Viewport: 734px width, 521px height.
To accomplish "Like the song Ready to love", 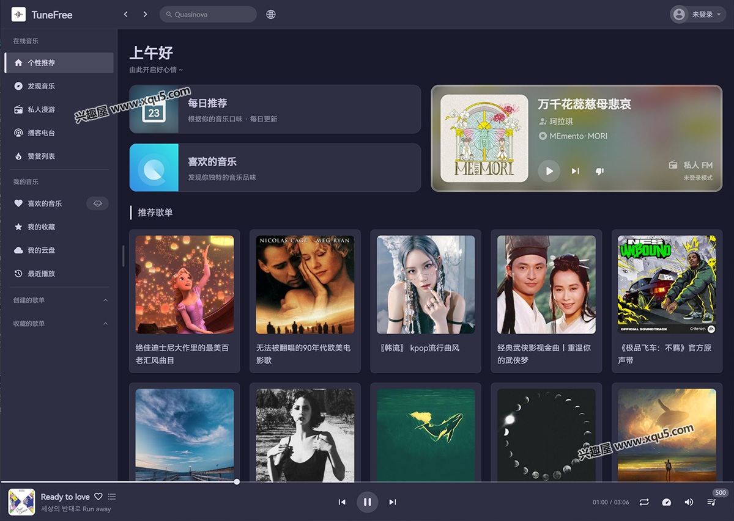I will pos(98,497).
